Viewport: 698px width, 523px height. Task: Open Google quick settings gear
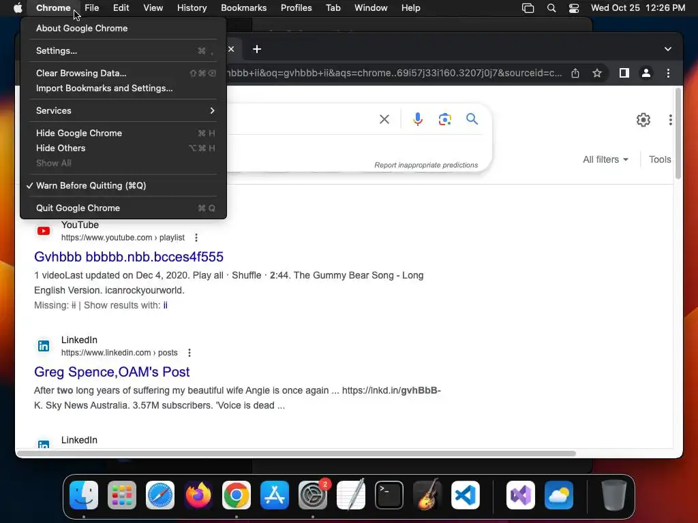pyautogui.click(x=643, y=120)
